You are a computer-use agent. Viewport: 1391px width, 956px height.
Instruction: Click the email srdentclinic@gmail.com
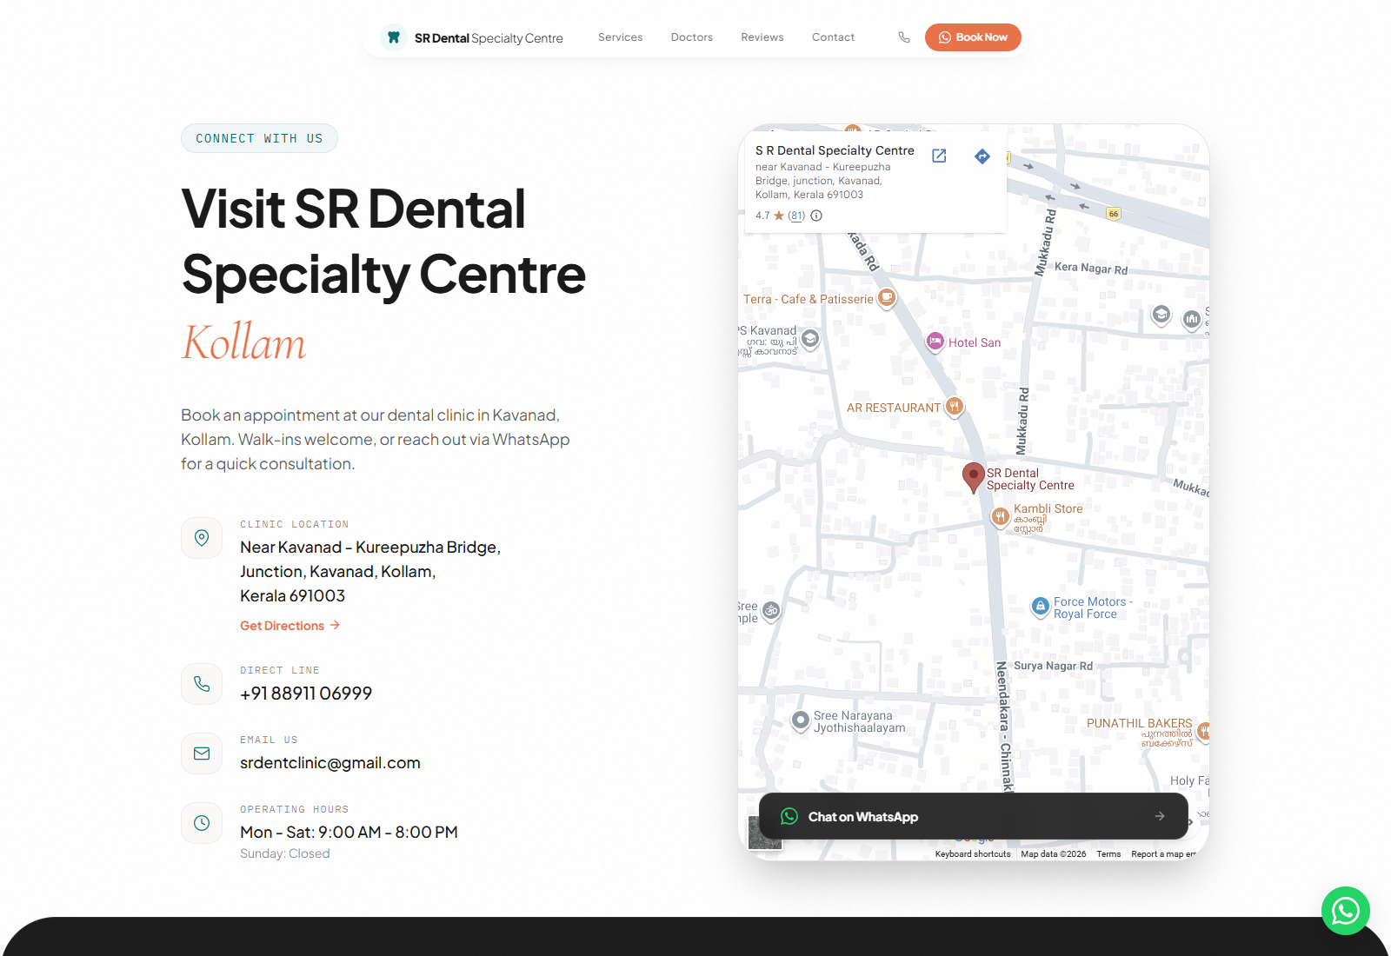click(330, 763)
